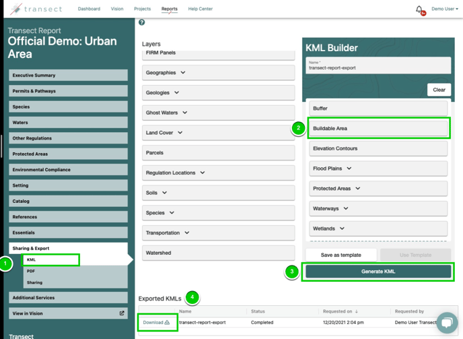Open the Catalog section
The height and width of the screenshot is (339, 463).
click(68, 201)
